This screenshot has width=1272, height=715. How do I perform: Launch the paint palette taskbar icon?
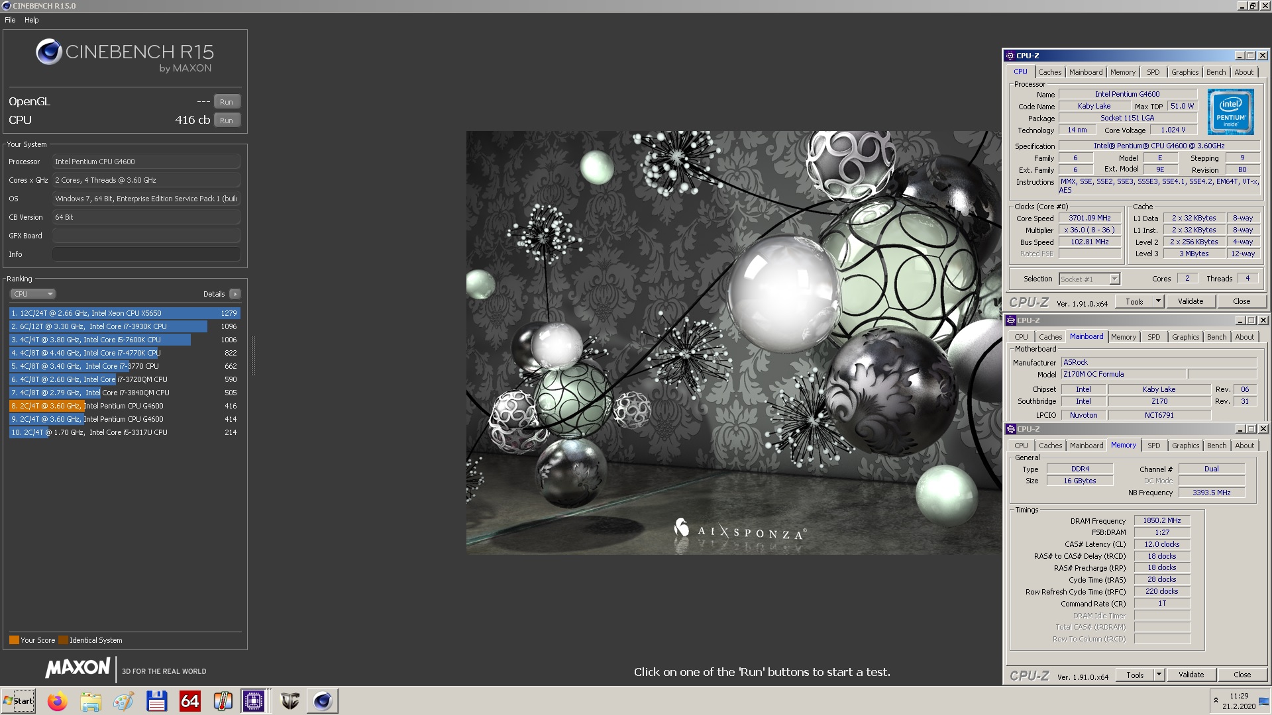pyautogui.click(x=124, y=701)
